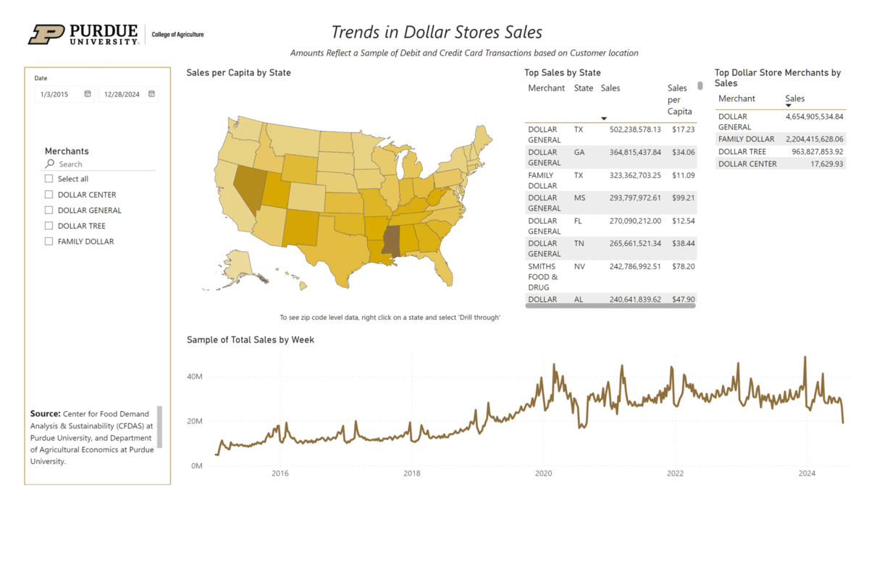Screen dimensions: 869x579
Task: Click DOLLAR CENTER total 17,629.93
Action: (x=828, y=164)
